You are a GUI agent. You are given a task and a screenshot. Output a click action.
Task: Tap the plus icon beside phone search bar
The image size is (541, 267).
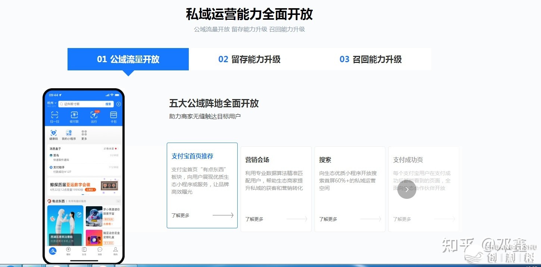click(x=119, y=104)
